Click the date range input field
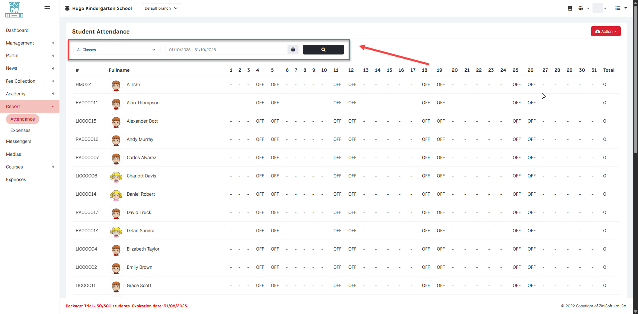This screenshot has width=638, height=314. 226,50
